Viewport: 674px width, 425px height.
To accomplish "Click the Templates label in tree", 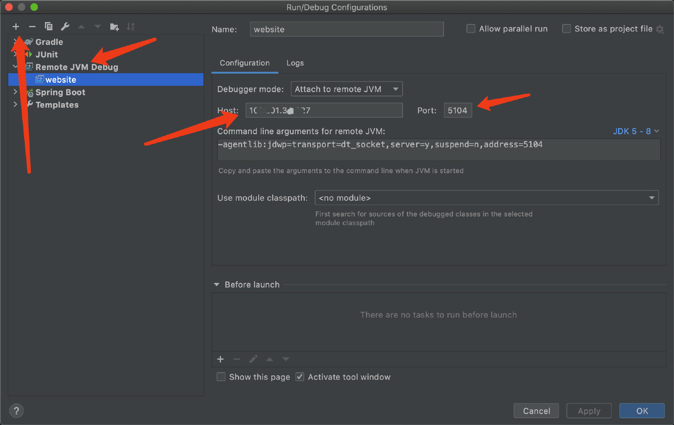I will (x=57, y=105).
